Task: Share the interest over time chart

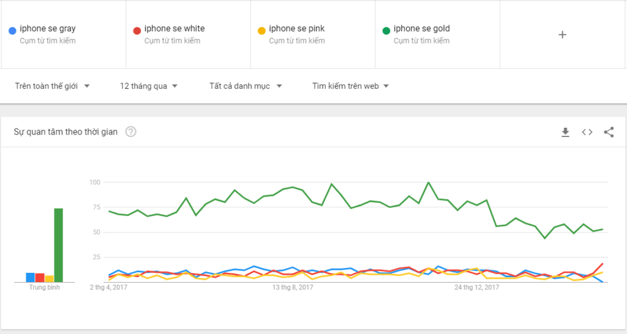Action: [x=609, y=132]
